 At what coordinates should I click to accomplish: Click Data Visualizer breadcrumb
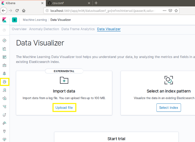60,20
